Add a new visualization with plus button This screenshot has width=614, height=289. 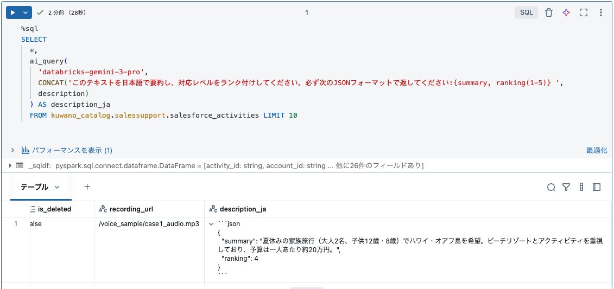click(x=87, y=187)
